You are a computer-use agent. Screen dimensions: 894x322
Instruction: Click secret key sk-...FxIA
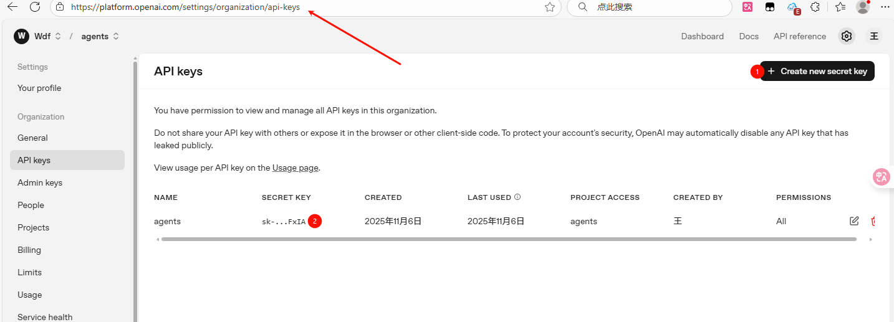pyautogui.click(x=284, y=221)
